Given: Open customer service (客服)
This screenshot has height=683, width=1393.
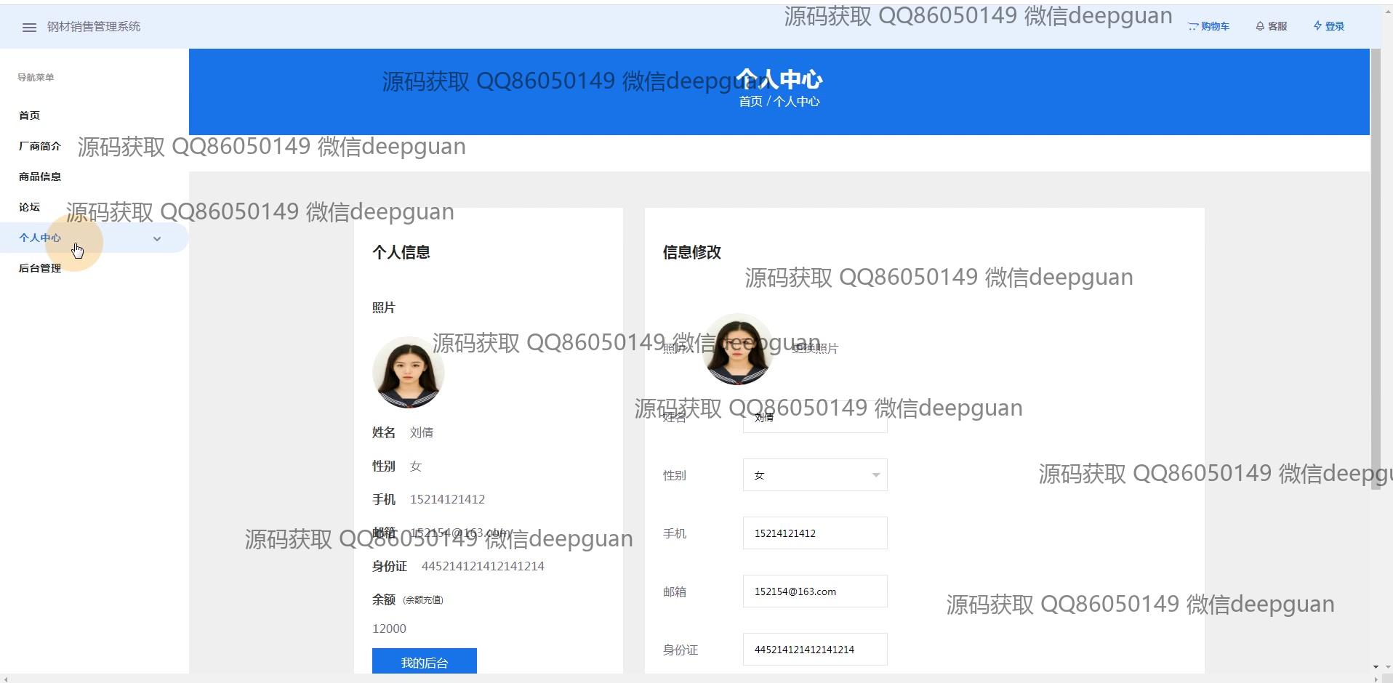Looking at the screenshot, I should pyautogui.click(x=1272, y=26).
